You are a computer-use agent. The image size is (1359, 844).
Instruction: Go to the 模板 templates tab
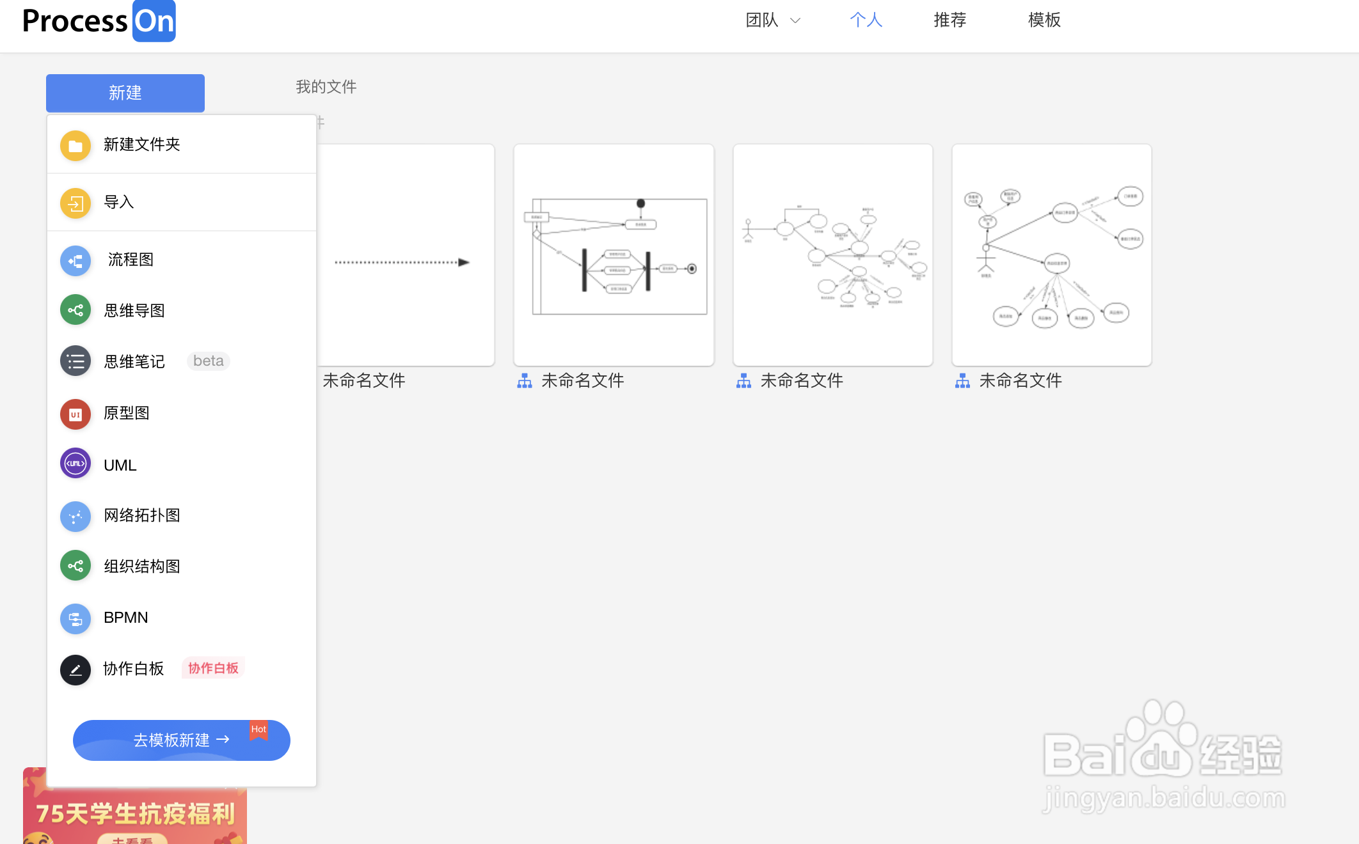(x=1044, y=20)
